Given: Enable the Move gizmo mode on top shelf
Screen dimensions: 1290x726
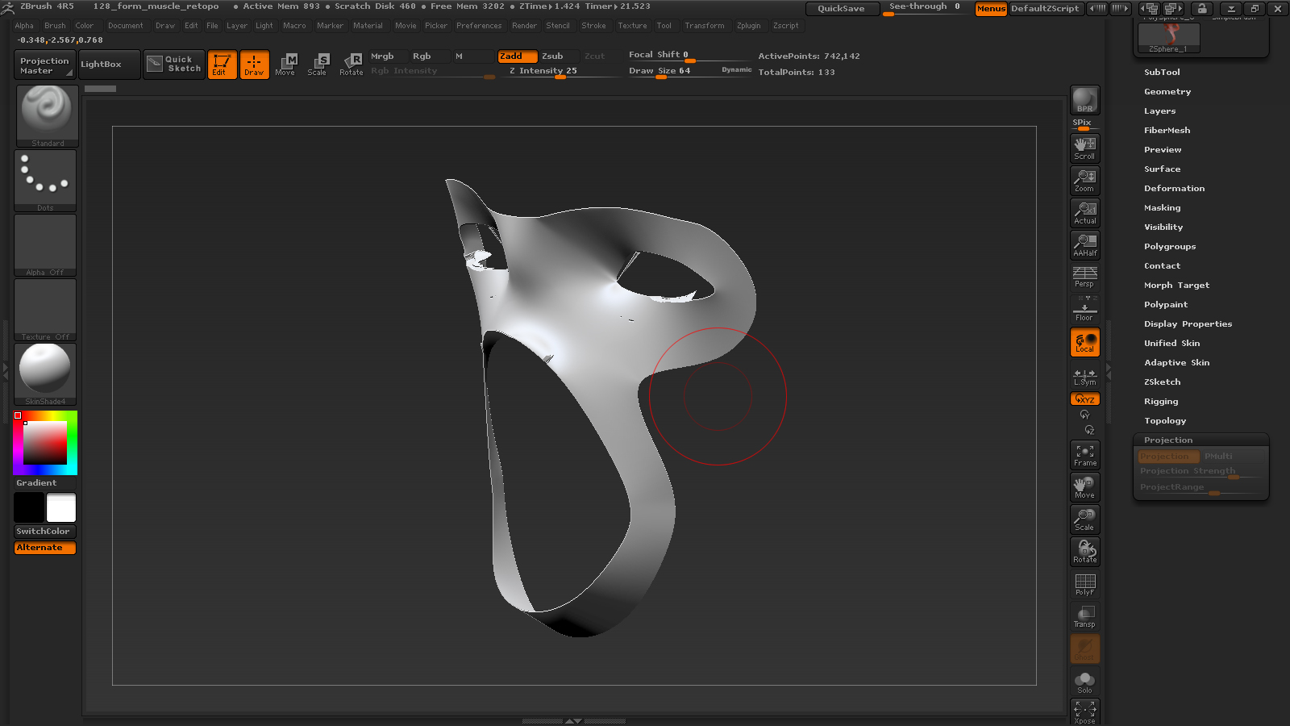Looking at the screenshot, I should 286,65.
